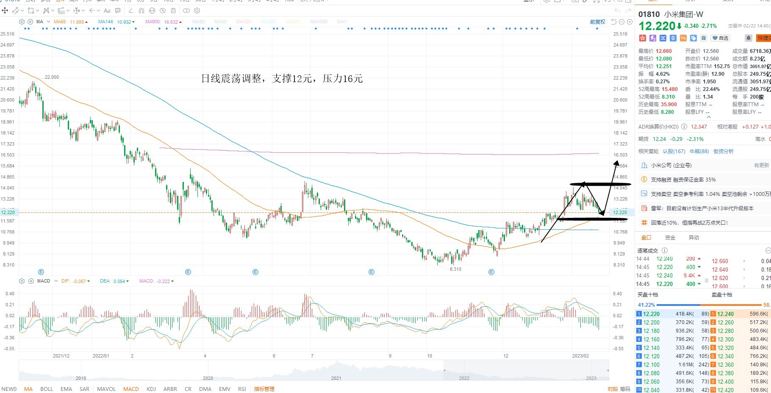Open 指标管理 indicator management
771x393 pixels.
[x=264, y=389]
